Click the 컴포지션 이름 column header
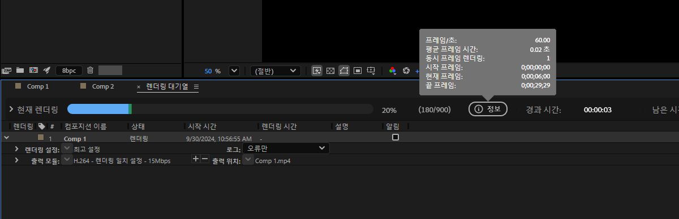679x219 pixels. (85, 126)
